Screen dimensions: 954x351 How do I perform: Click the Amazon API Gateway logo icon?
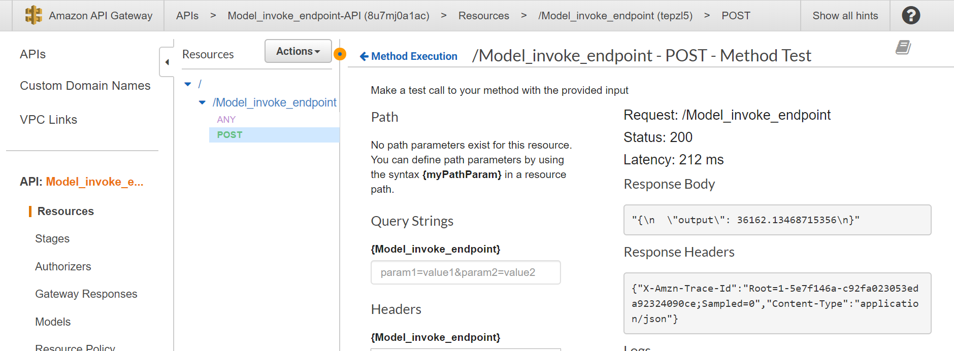pos(34,15)
